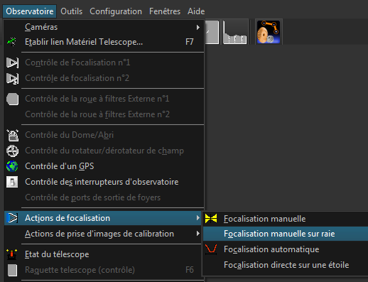Screen dimensions: 368x282
Task: Click the orange gear robot toolbar icon
Action: click(269, 32)
